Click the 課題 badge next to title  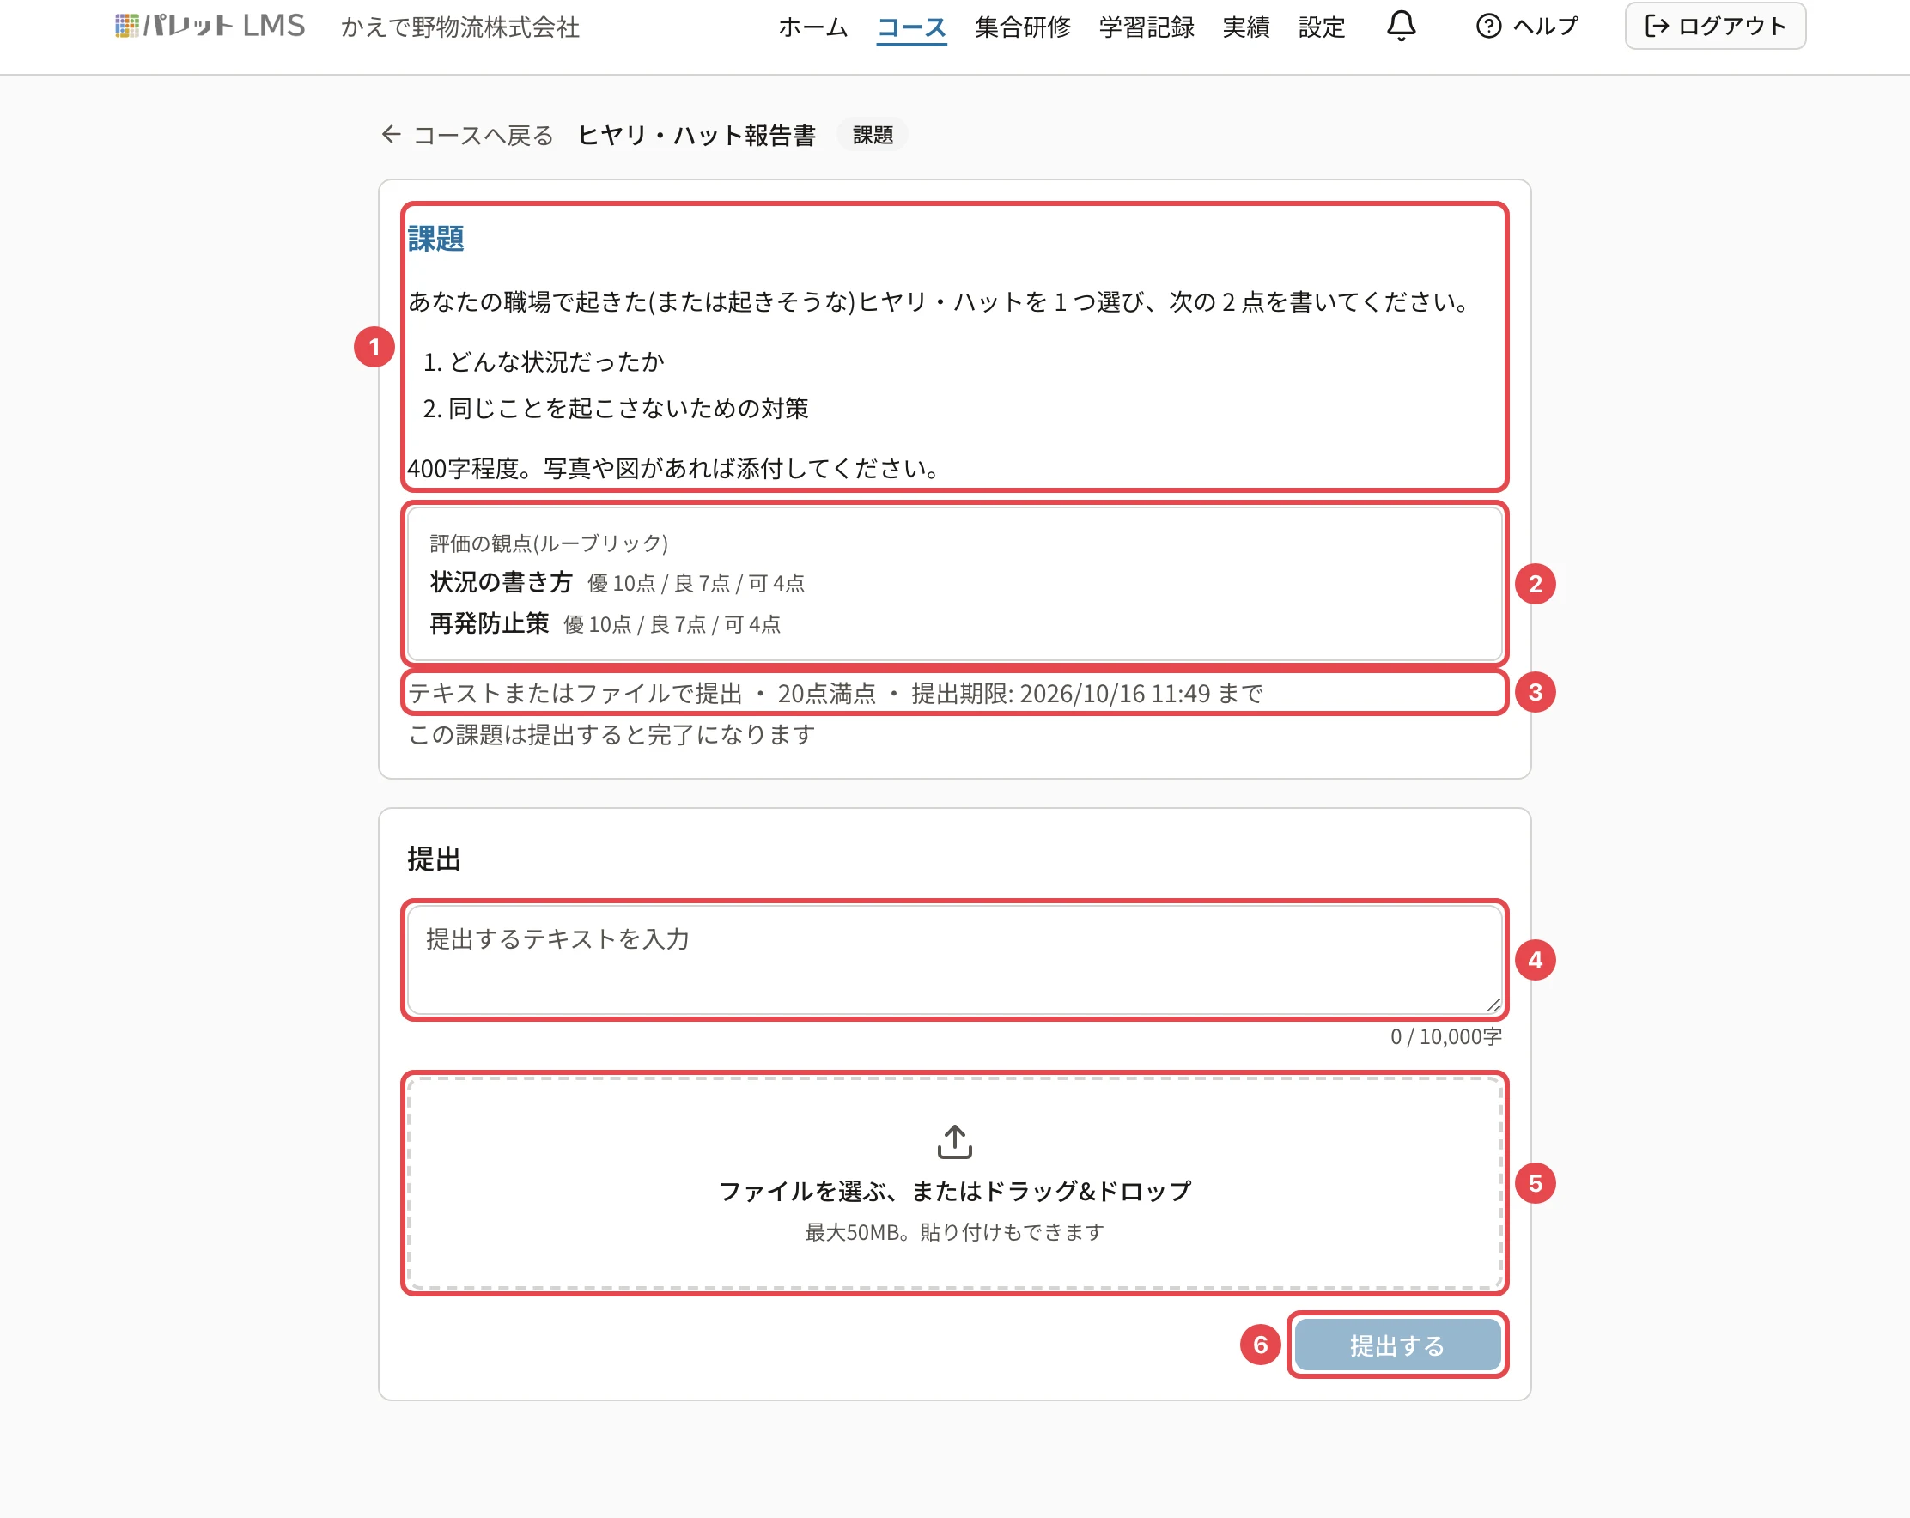click(873, 135)
